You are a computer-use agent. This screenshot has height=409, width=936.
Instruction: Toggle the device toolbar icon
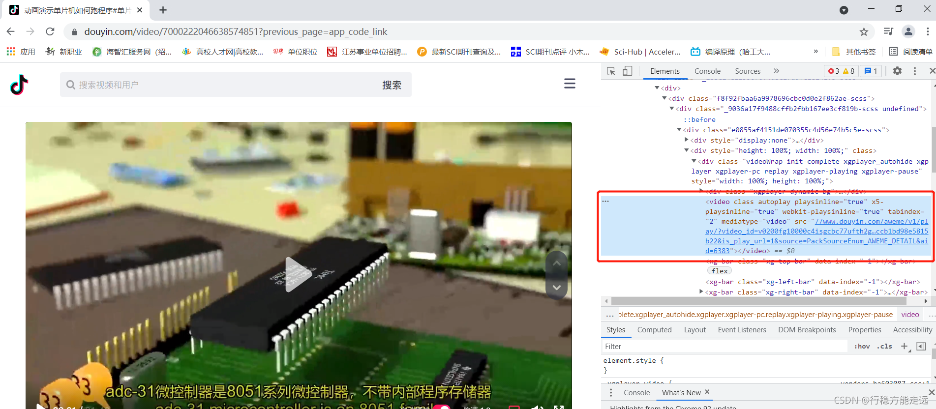pos(628,71)
